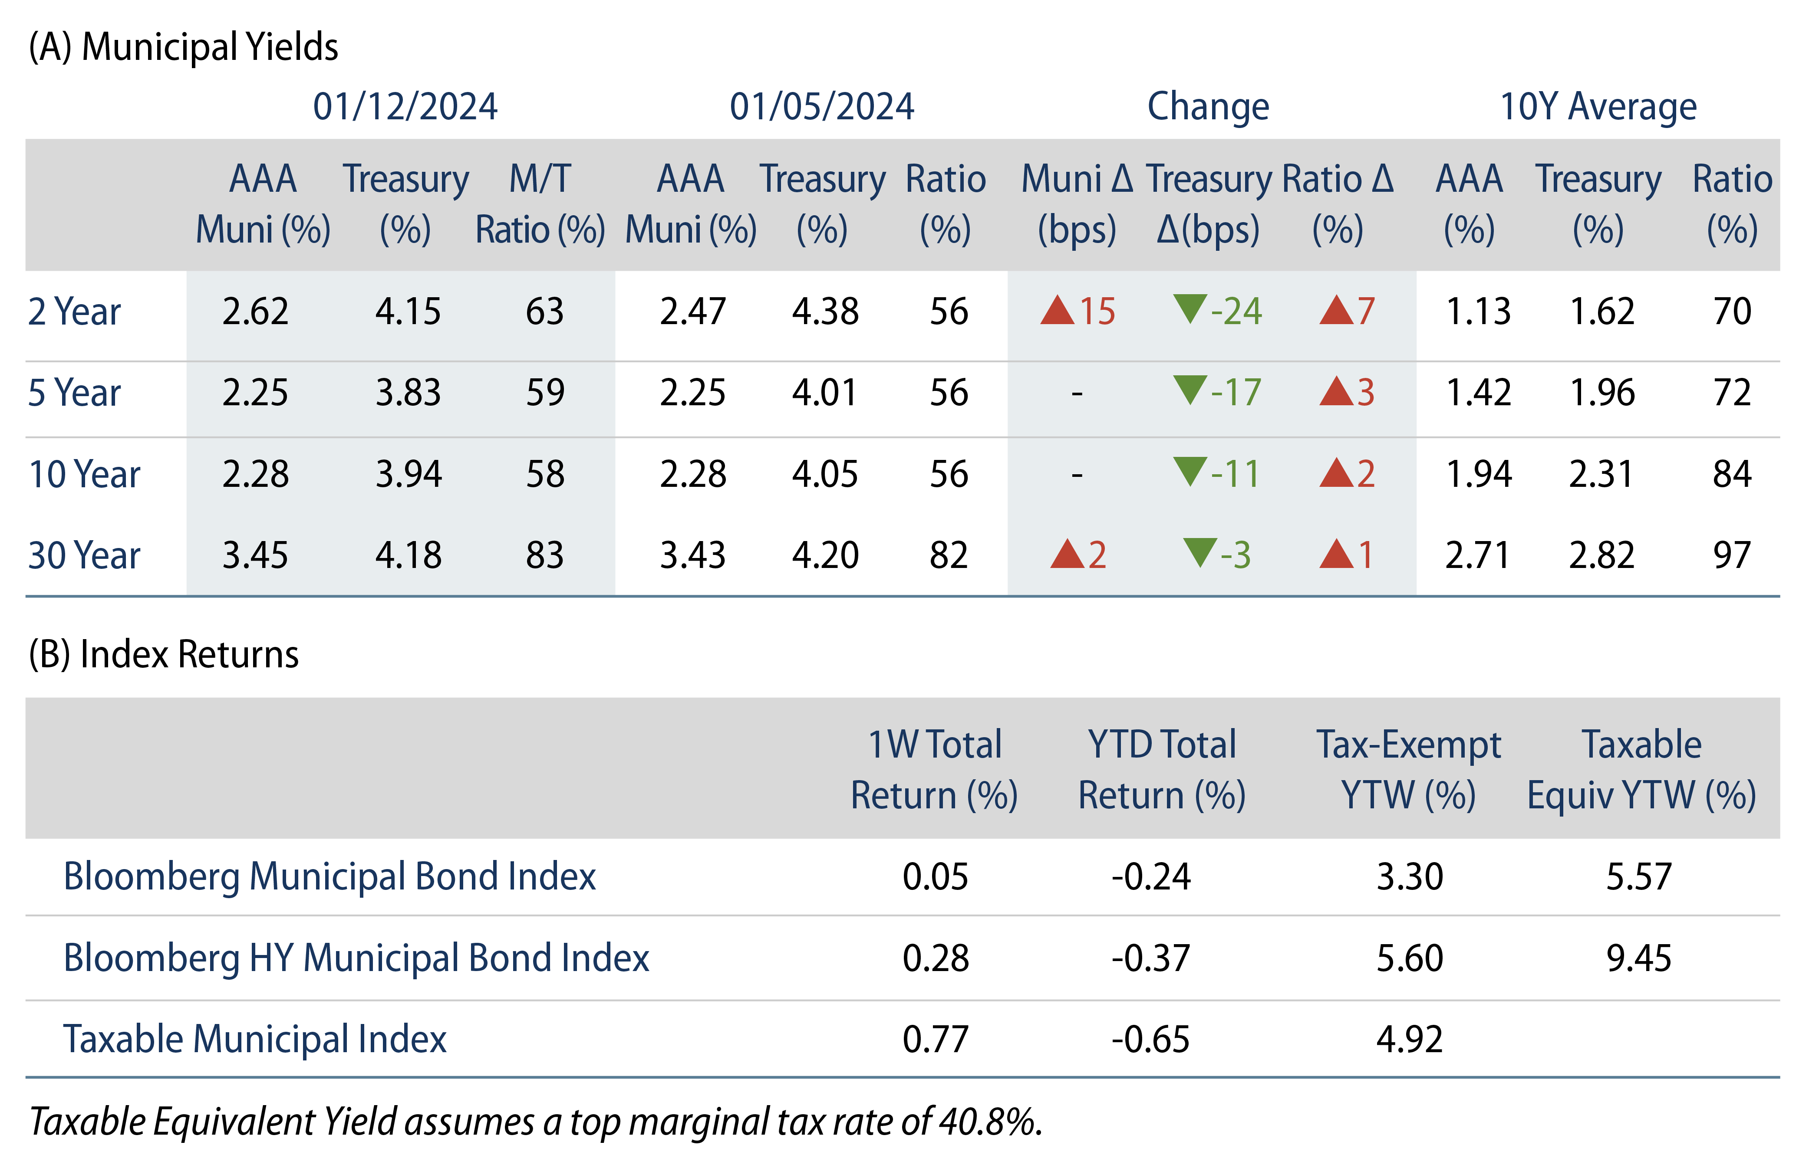Click the 01/12/2024 date heading
The image size is (1809, 1165).
[x=405, y=107]
